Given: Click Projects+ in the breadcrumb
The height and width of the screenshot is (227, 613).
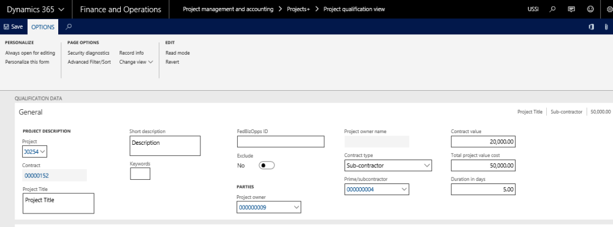Looking at the screenshot, I should pos(299,9).
